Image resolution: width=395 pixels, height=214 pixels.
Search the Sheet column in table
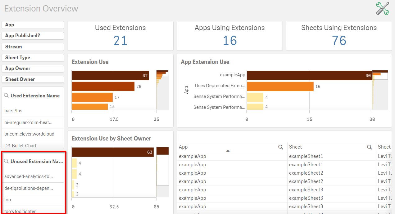tap(369, 147)
